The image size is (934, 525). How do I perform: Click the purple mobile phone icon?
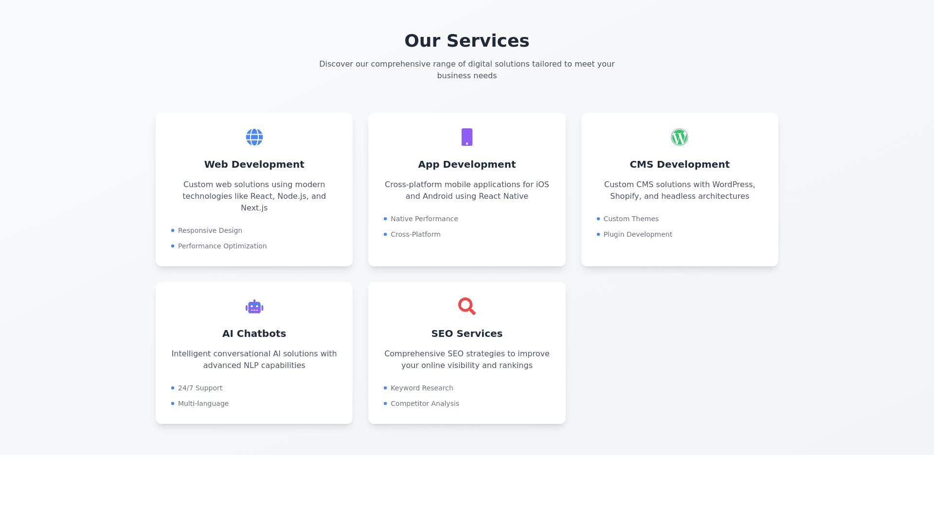pyautogui.click(x=467, y=137)
